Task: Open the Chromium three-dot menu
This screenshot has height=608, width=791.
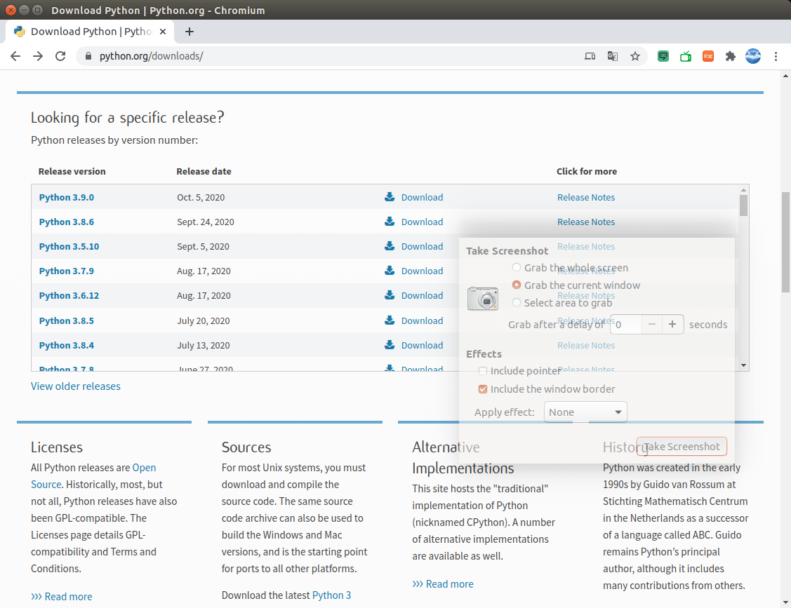Action: [776, 57]
